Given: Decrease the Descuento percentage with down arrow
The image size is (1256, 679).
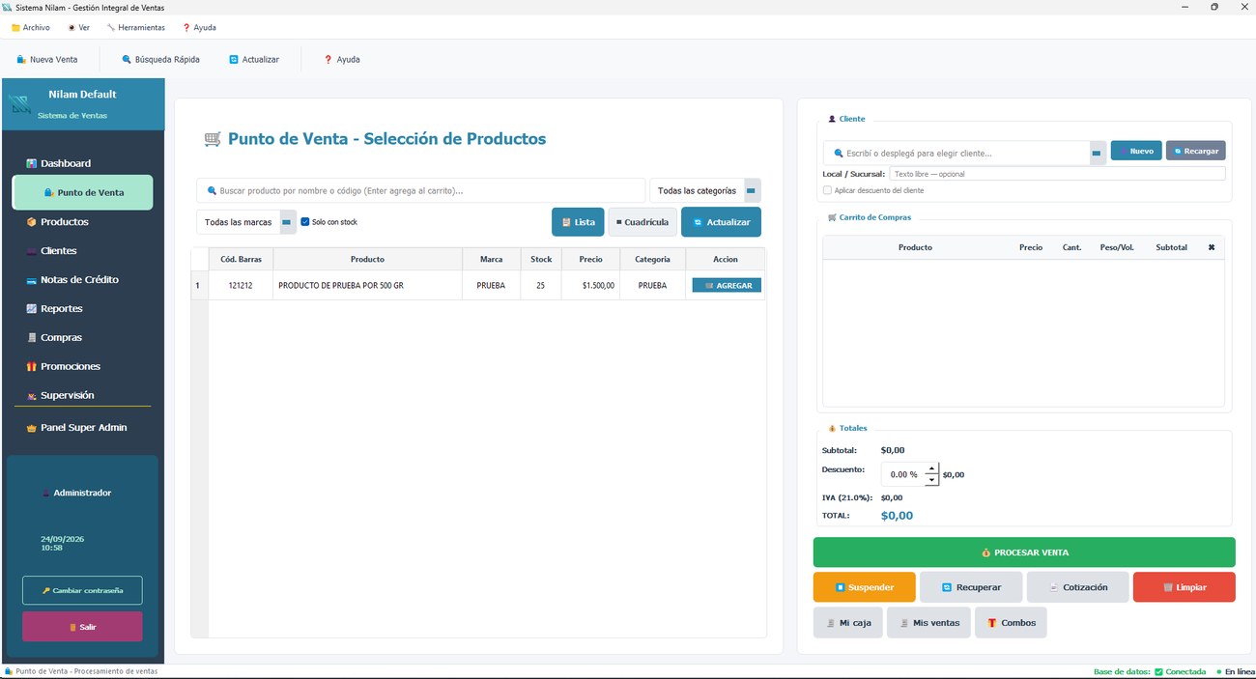Looking at the screenshot, I should tap(931, 480).
